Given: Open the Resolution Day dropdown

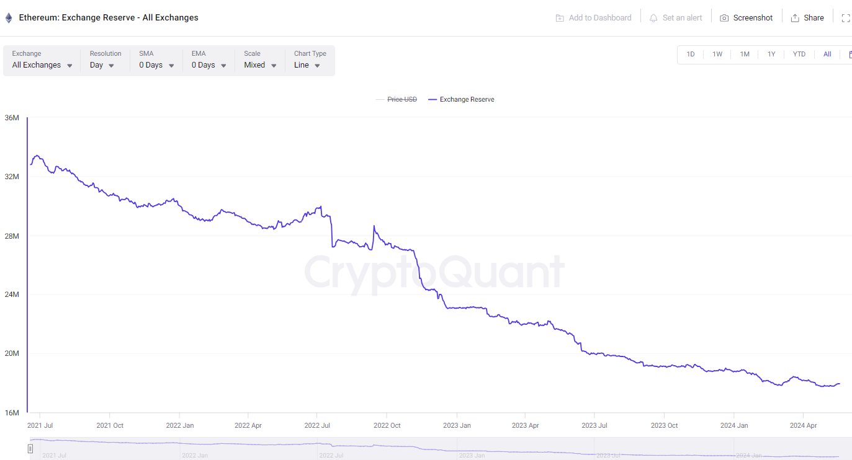Looking at the screenshot, I should pyautogui.click(x=102, y=65).
